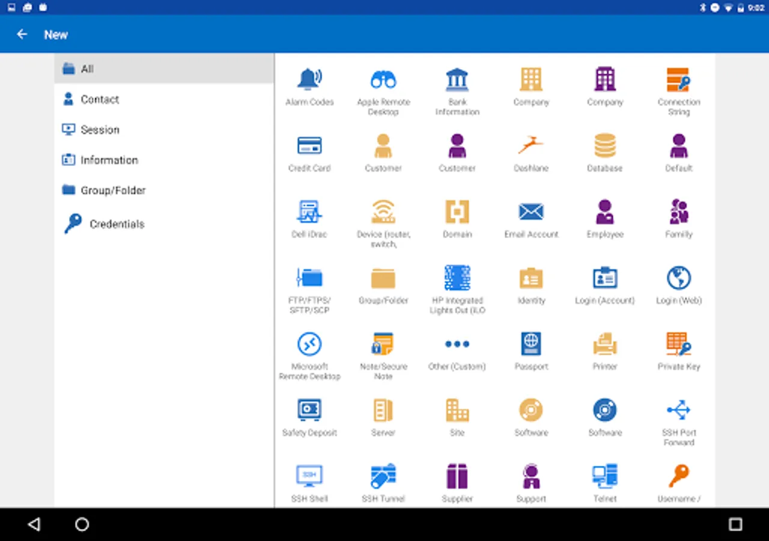Select the Printer icon
Image resolution: width=769 pixels, height=541 pixels.
coord(605,344)
